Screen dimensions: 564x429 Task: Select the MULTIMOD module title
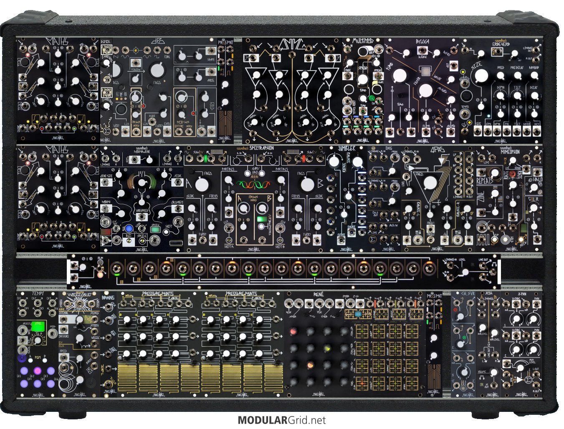tap(364, 41)
